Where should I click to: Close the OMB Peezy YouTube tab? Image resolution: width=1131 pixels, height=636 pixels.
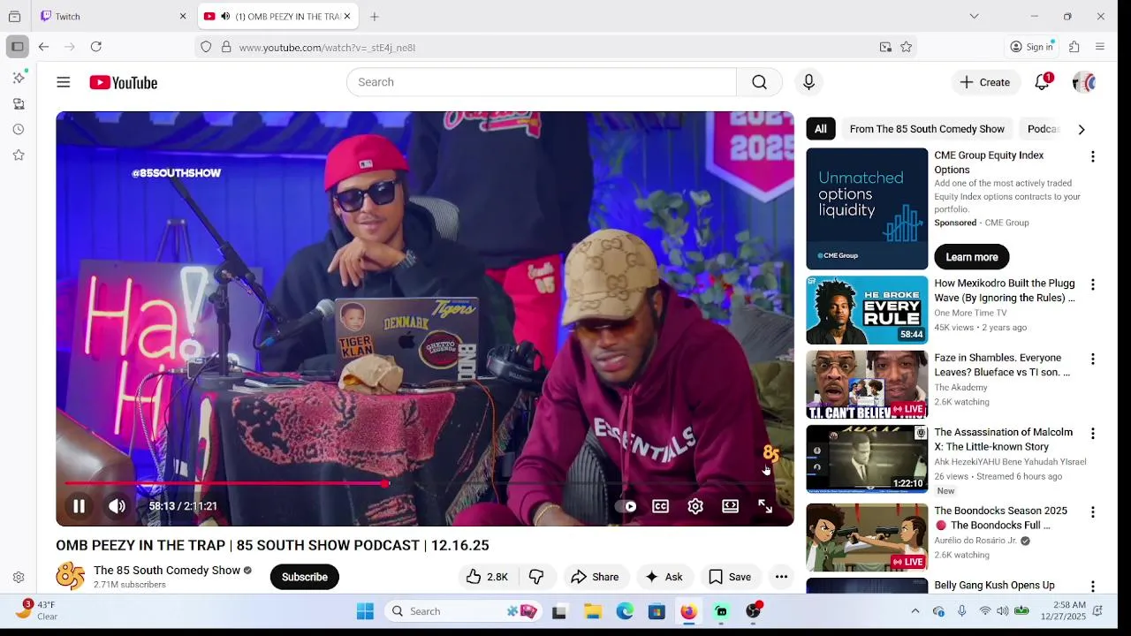(x=347, y=16)
